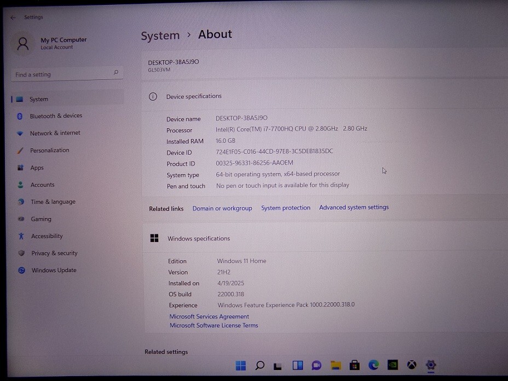Image resolution: width=508 pixels, height=381 pixels.
Task: Click the About page heading
Action: [x=215, y=34]
